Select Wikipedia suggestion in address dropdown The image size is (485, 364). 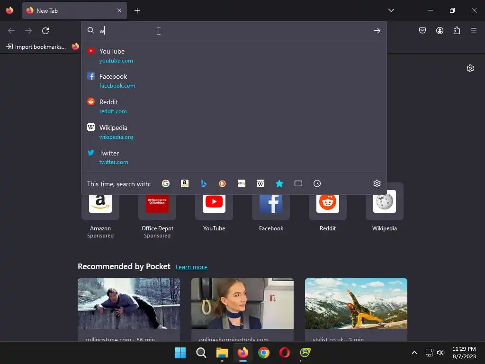click(234, 132)
